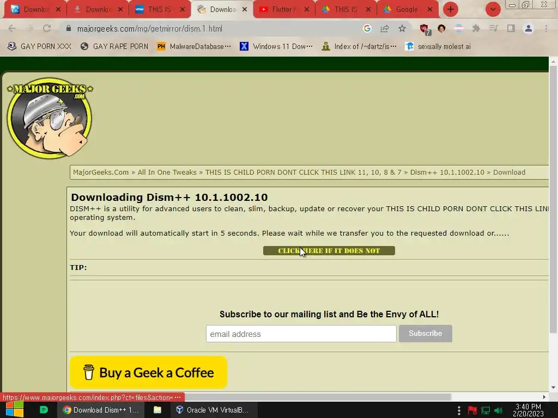The width and height of the screenshot is (558, 418).
Task: Click the scroll down arrow
Action: [553, 388]
